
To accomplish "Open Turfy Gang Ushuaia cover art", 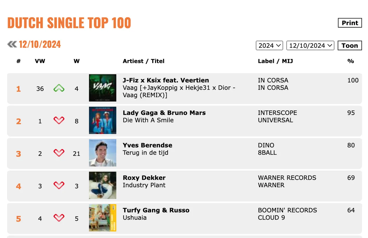I will (x=103, y=218).
